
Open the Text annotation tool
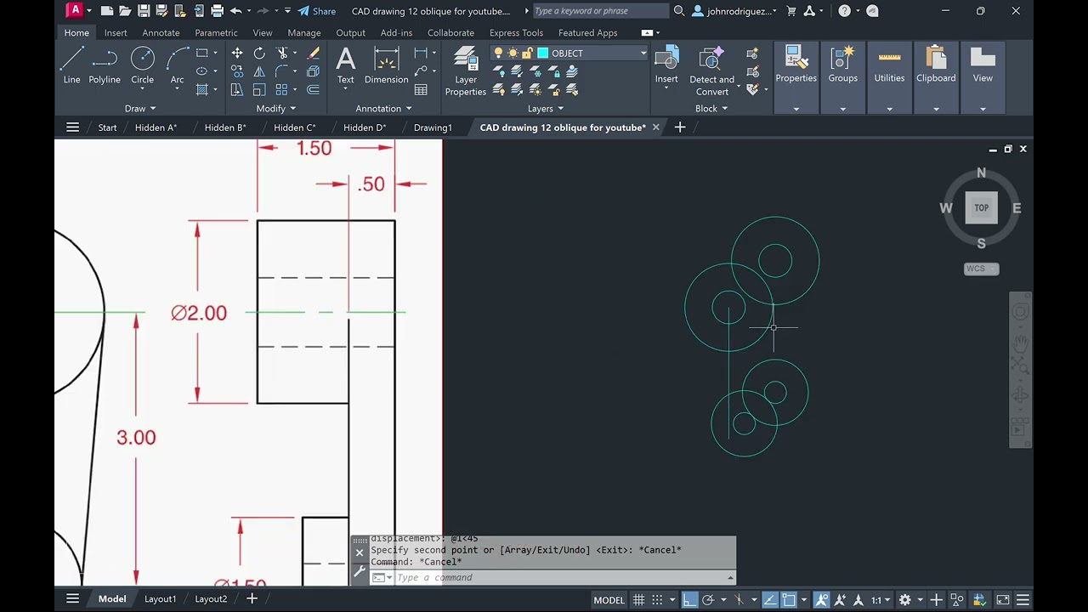click(x=345, y=65)
